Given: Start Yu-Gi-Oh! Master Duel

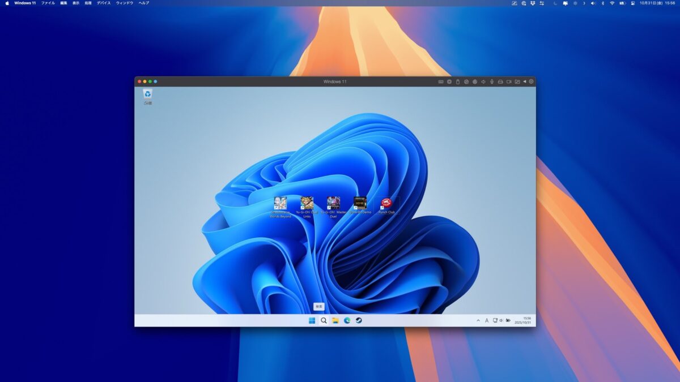Looking at the screenshot, I should coord(333,204).
